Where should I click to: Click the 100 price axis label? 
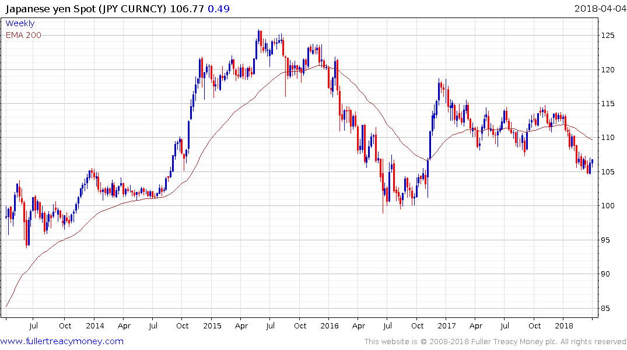tap(608, 205)
